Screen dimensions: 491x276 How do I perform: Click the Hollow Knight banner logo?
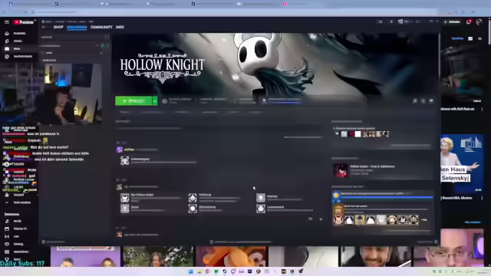point(162,67)
